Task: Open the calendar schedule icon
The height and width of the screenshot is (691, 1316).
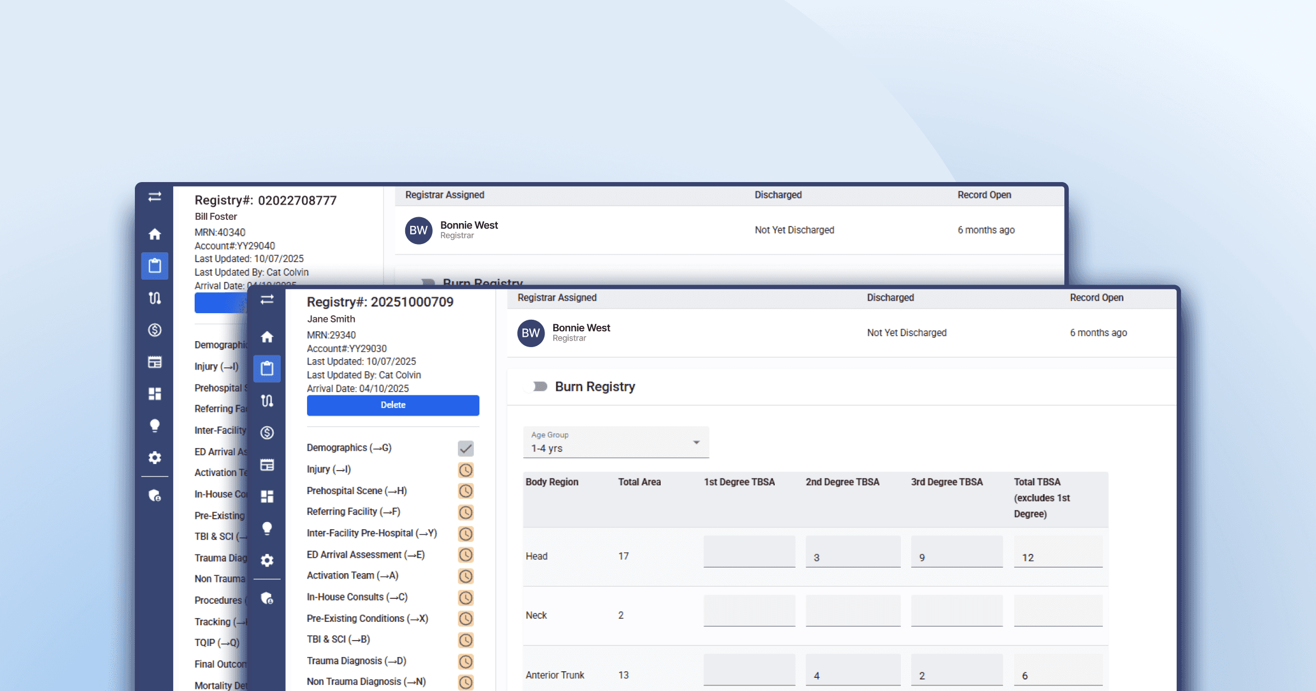Action: click(268, 464)
